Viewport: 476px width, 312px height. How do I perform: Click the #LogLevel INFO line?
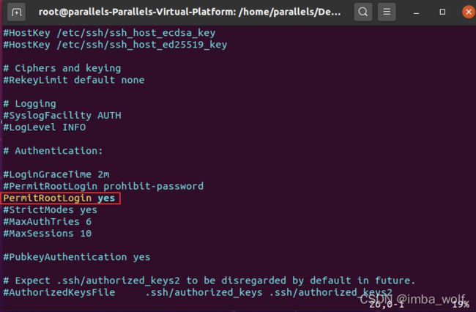coord(45,127)
